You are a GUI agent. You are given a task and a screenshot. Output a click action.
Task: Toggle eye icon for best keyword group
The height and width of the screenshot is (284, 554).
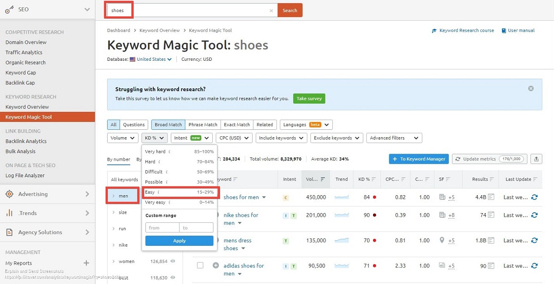tap(173, 278)
